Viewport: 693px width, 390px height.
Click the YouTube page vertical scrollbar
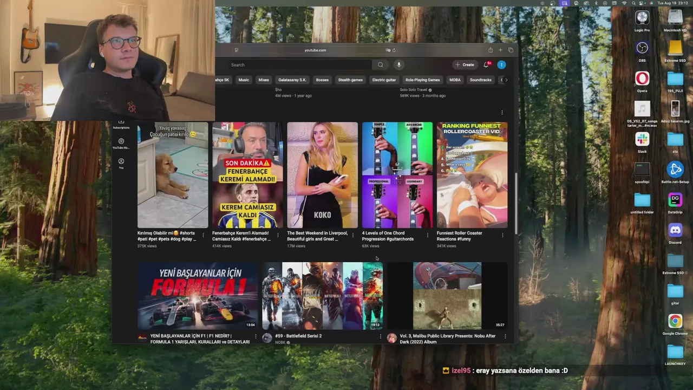pyautogui.click(x=515, y=203)
